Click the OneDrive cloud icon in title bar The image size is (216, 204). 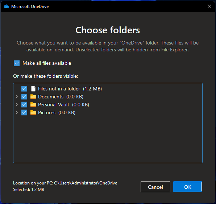(x=7, y=6)
